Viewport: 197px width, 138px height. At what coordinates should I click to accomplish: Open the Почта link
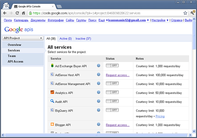pos(8,20)
